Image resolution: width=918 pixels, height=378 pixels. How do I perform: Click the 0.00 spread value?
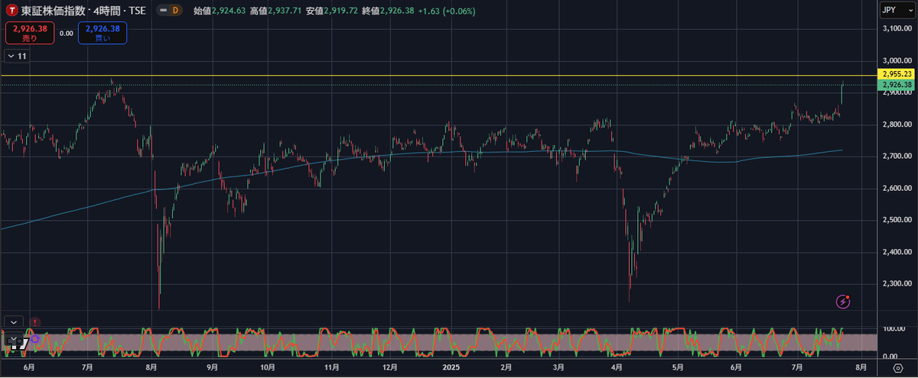pos(66,33)
